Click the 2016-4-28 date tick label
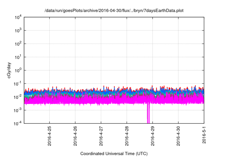Image resolution: width=225 pixels, height=157 pixels. pyautogui.click(x=127, y=136)
